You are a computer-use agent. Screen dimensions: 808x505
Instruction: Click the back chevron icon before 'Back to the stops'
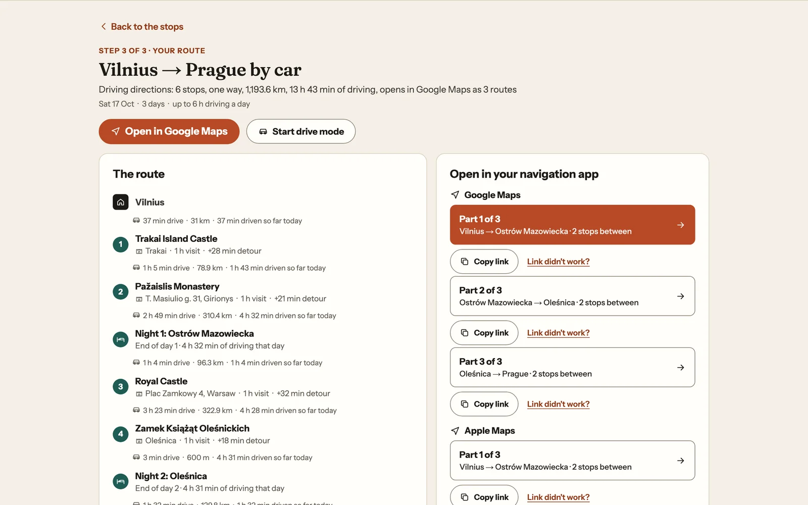pyautogui.click(x=104, y=26)
